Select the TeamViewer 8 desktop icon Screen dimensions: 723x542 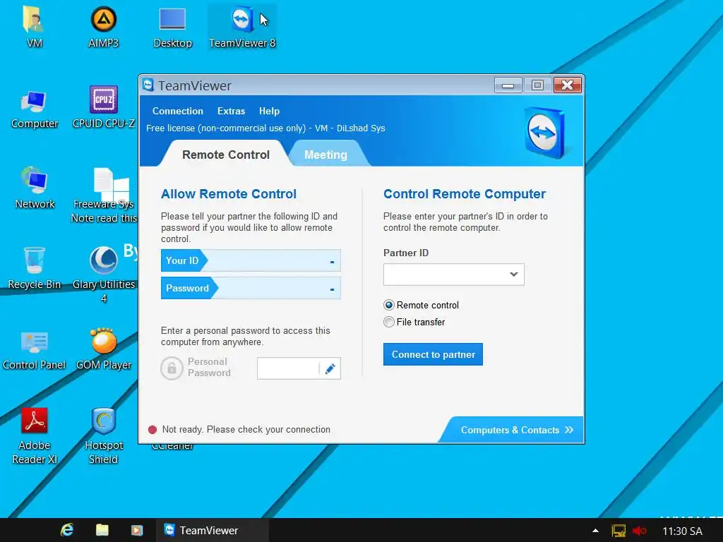coord(242,27)
